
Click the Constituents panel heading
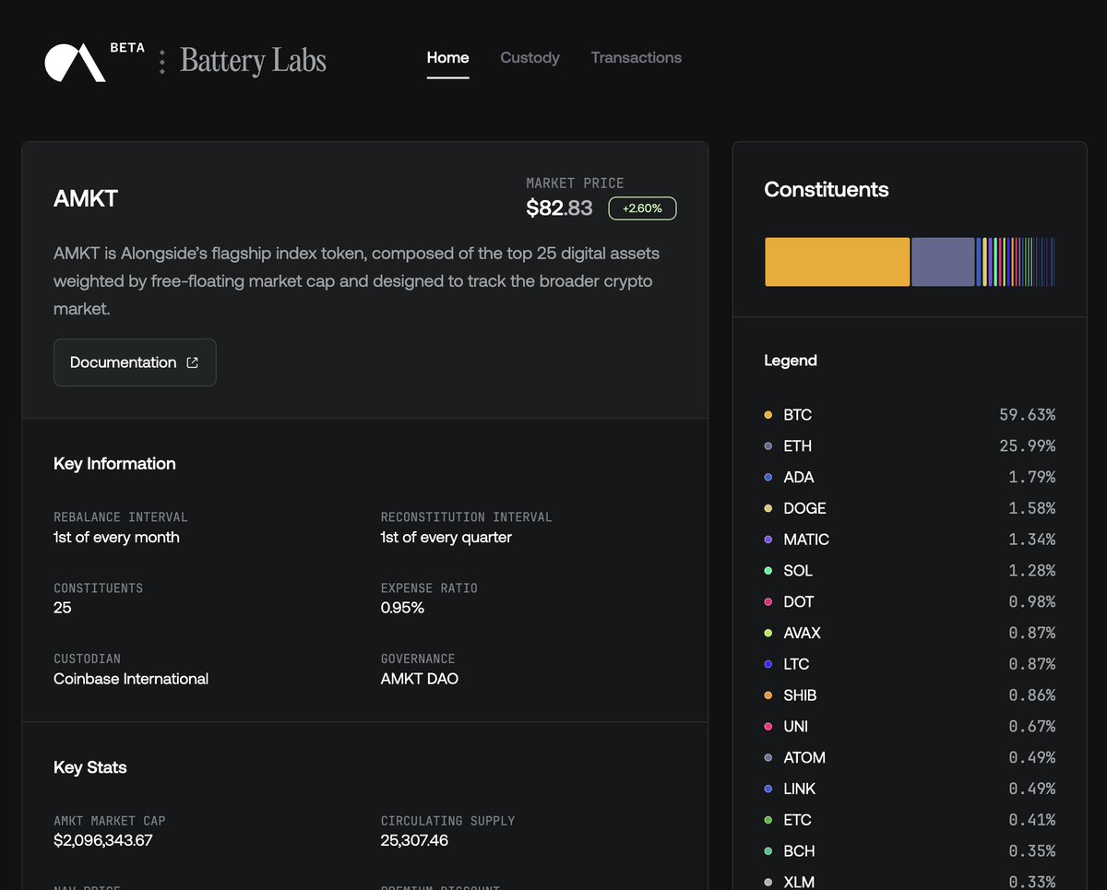click(827, 190)
